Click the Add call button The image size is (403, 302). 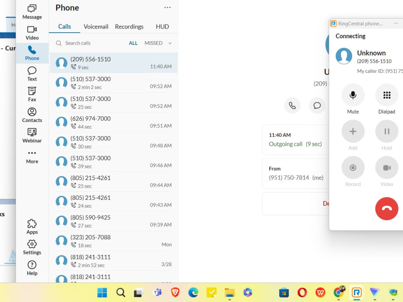pyautogui.click(x=353, y=131)
